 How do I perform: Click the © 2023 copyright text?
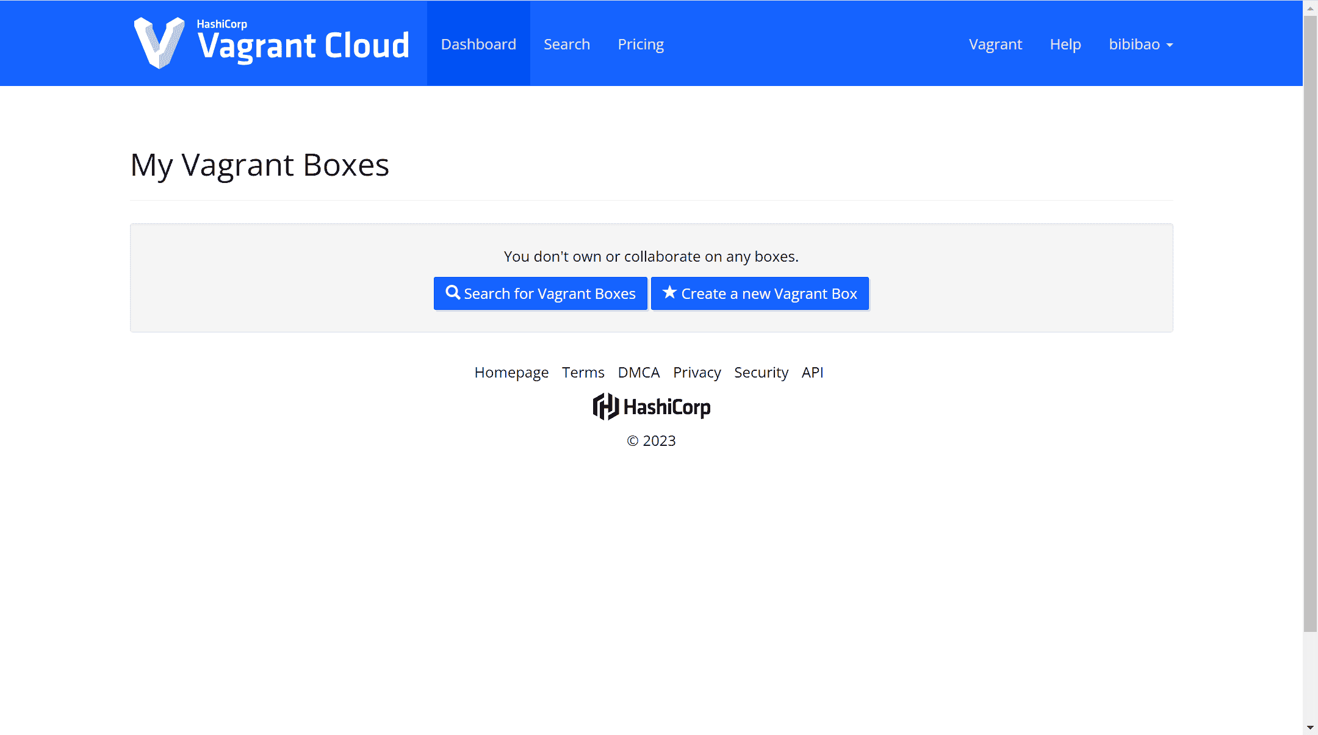[651, 440]
